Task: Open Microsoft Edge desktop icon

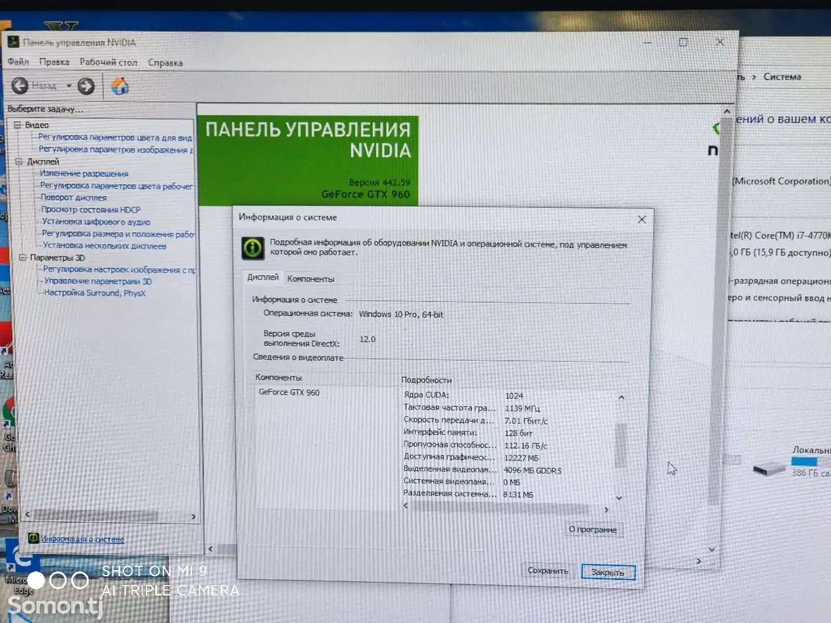Action: [x=21, y=566]
